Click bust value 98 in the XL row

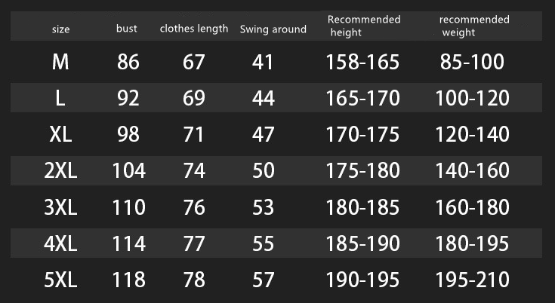[128, 134]
